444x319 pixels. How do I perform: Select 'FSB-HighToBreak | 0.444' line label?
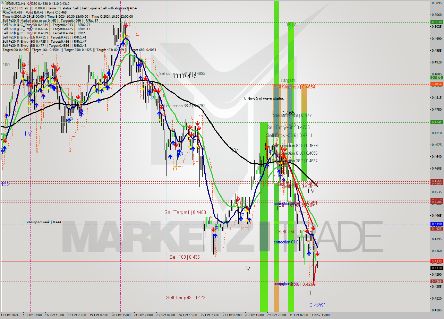(42, 222)
